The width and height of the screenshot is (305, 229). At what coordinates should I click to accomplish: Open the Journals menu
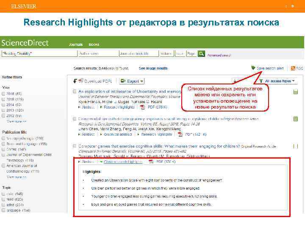[x=76, y=45]
